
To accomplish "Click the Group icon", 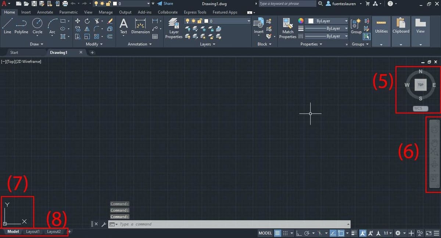I will [x=356, y=26].
